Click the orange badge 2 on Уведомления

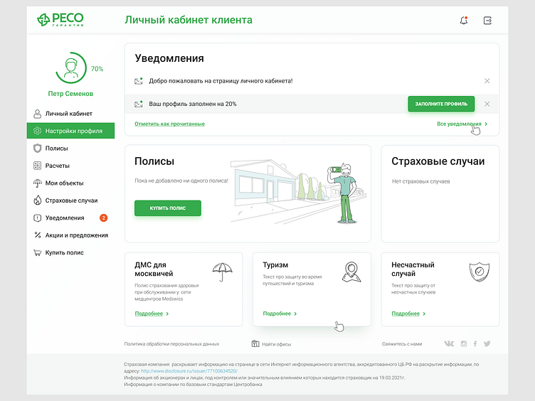click(103, 218)
